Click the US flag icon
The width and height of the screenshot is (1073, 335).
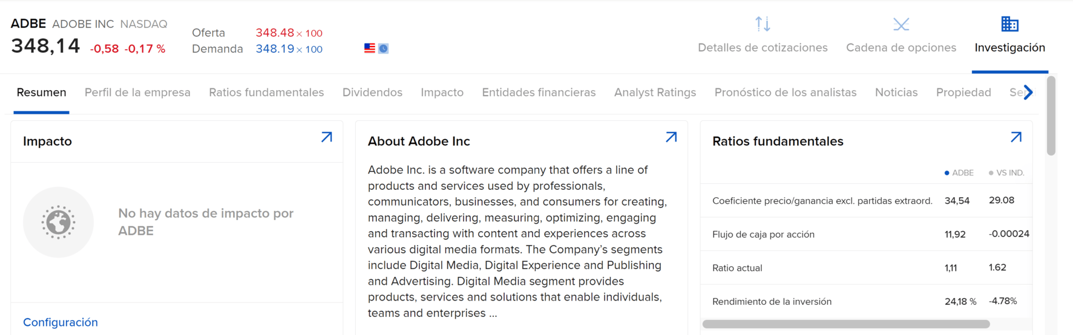click(x=370, y=48)
